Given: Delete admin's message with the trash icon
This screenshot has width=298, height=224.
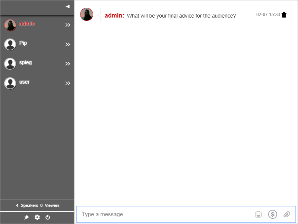Looking at the screenshot, I should coord(284,15).
